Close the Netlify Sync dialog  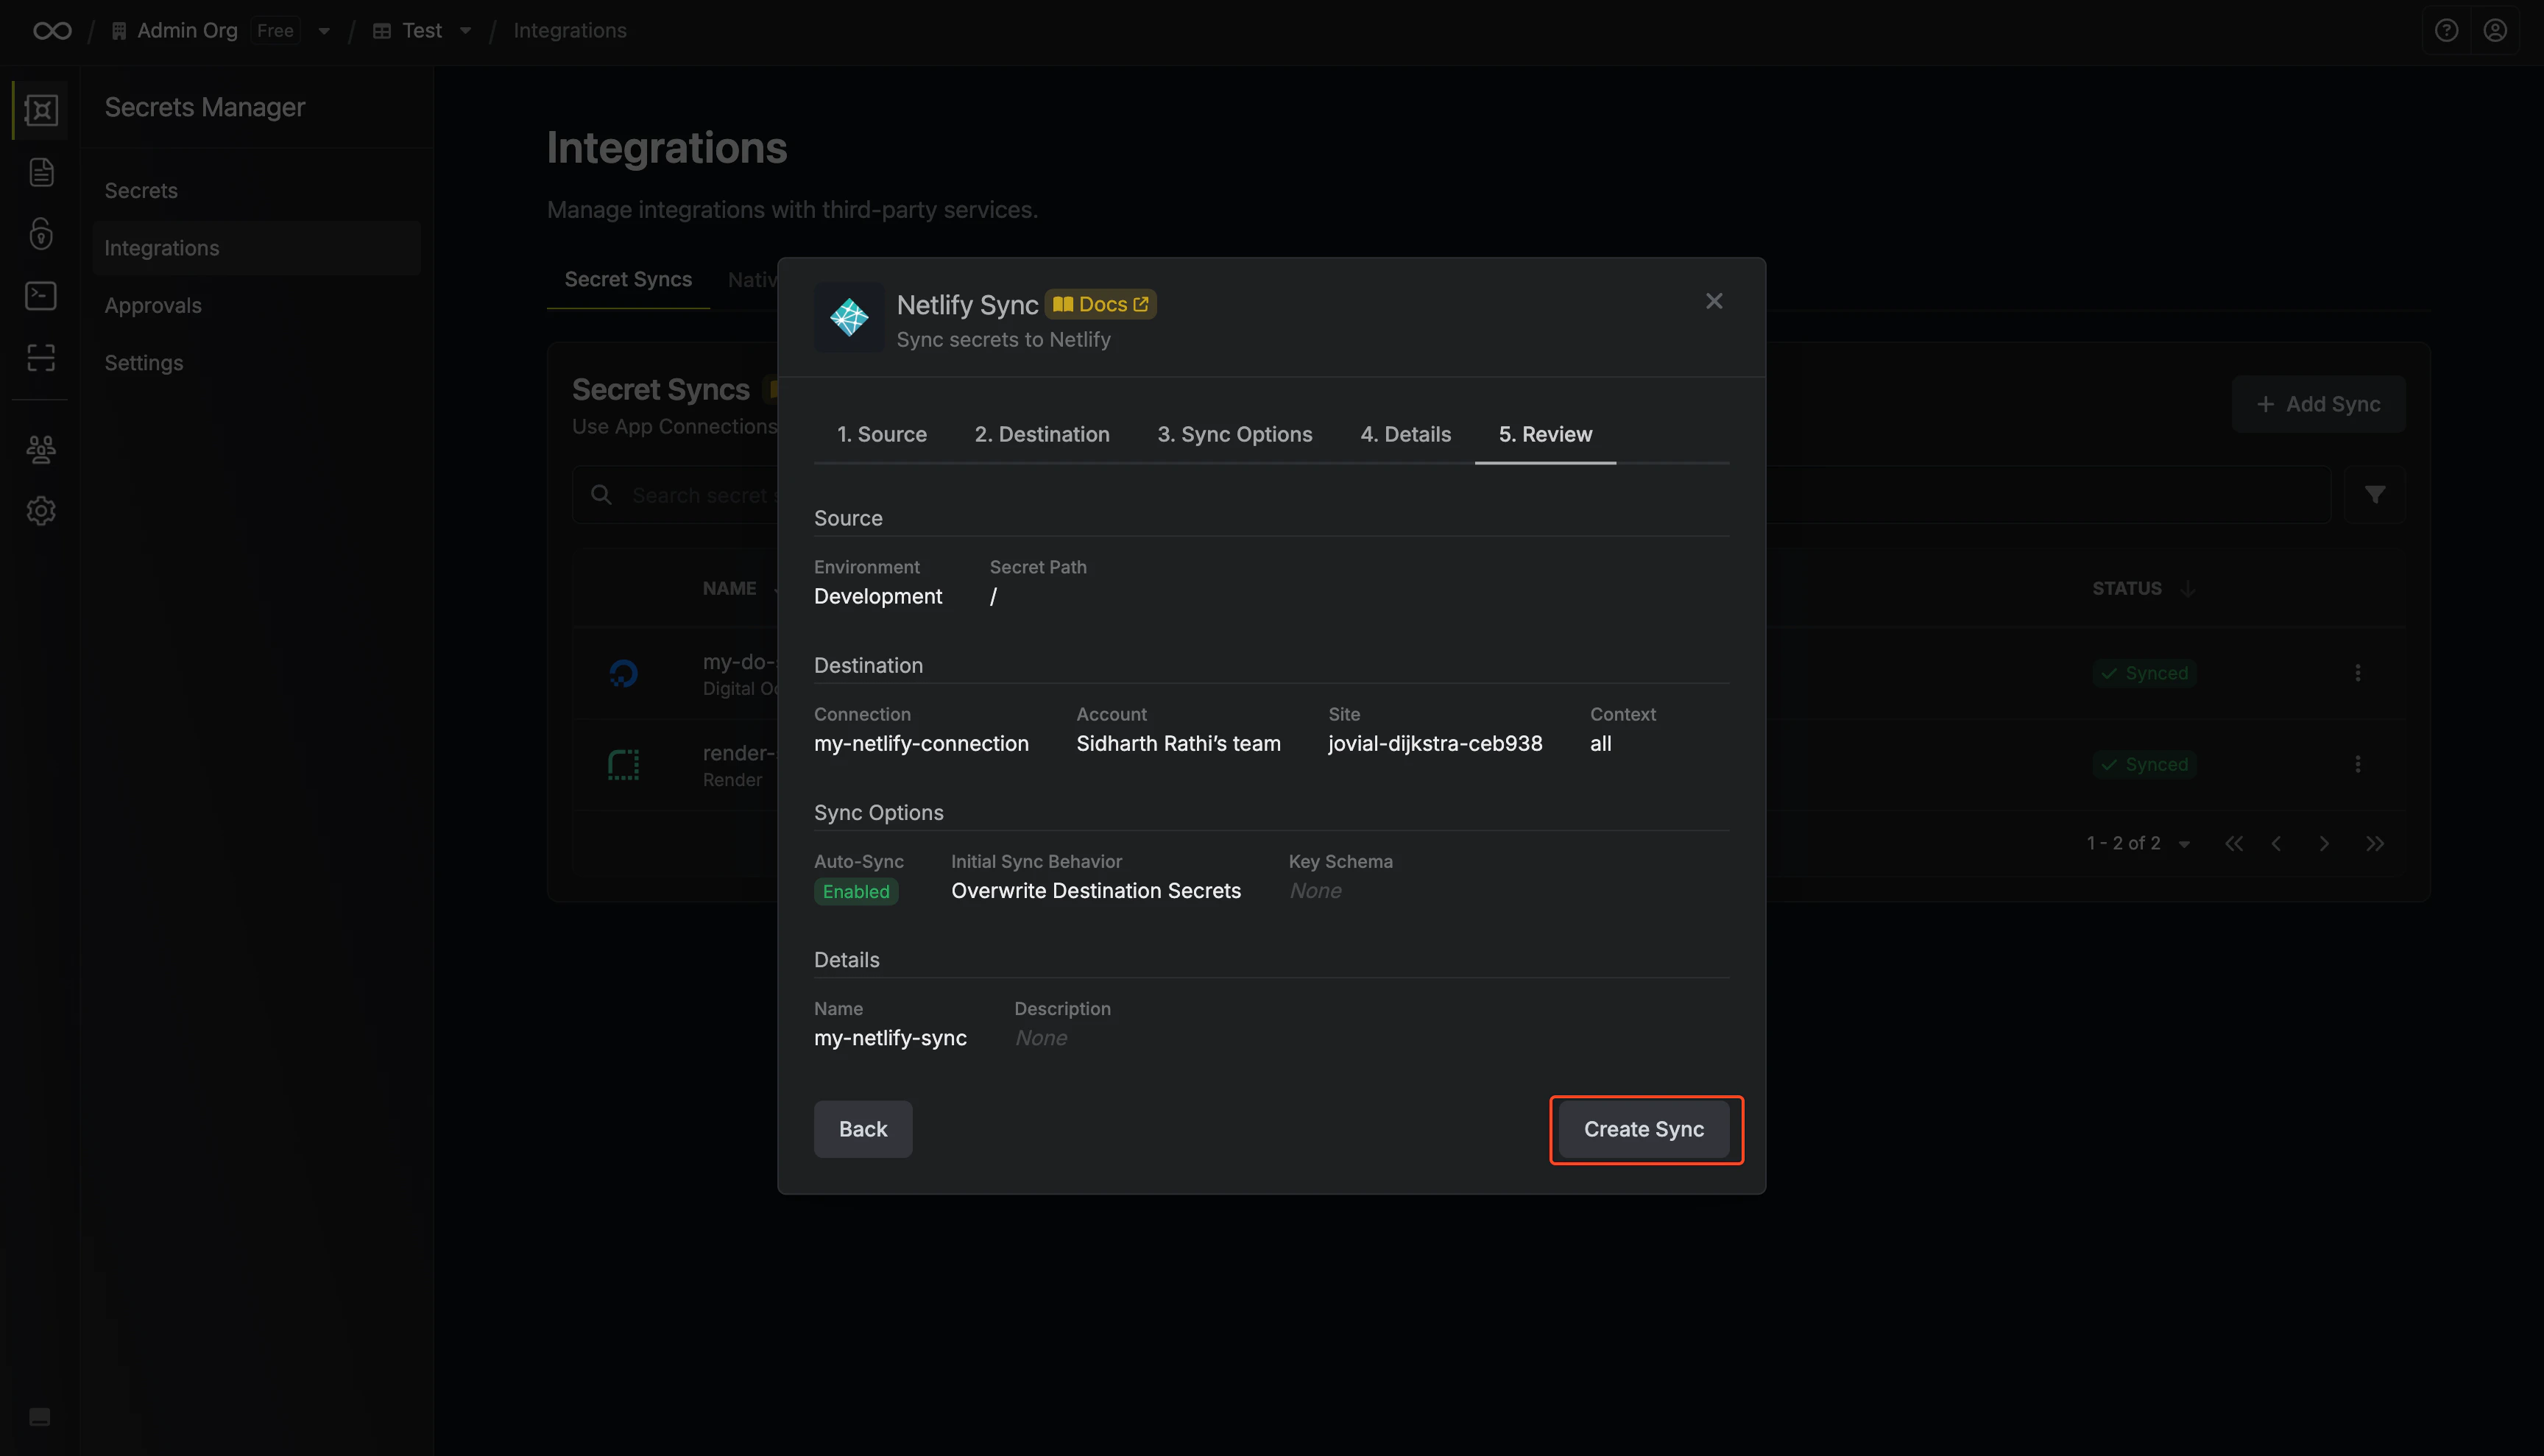tap(1714, 301)
